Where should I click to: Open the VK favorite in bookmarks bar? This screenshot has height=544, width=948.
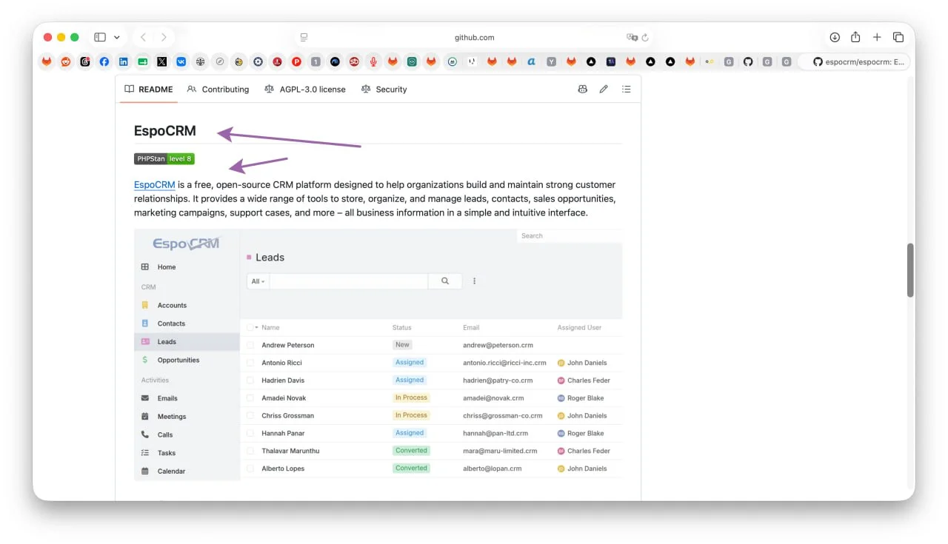[x=181, y=62]
